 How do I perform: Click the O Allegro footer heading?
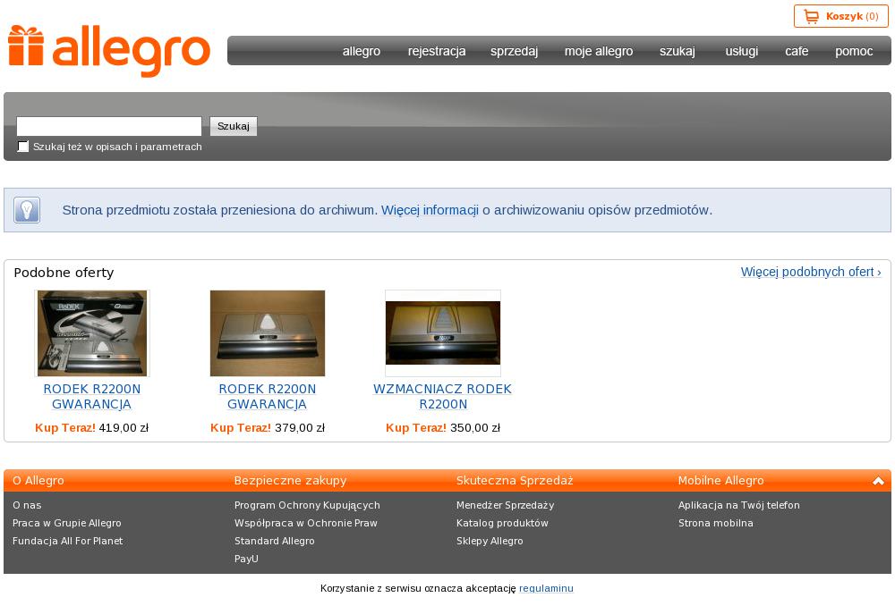point(38,481)
